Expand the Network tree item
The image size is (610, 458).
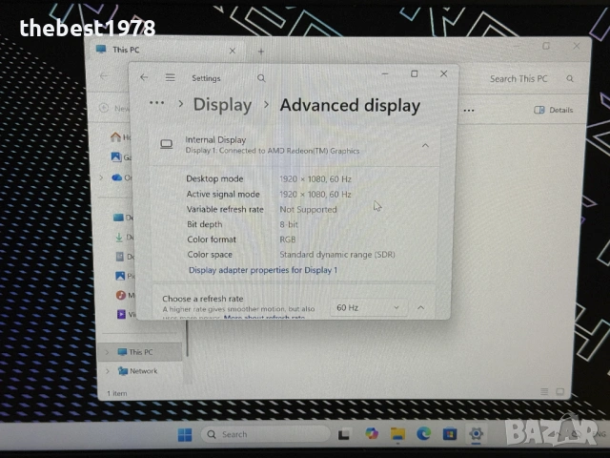108,371
